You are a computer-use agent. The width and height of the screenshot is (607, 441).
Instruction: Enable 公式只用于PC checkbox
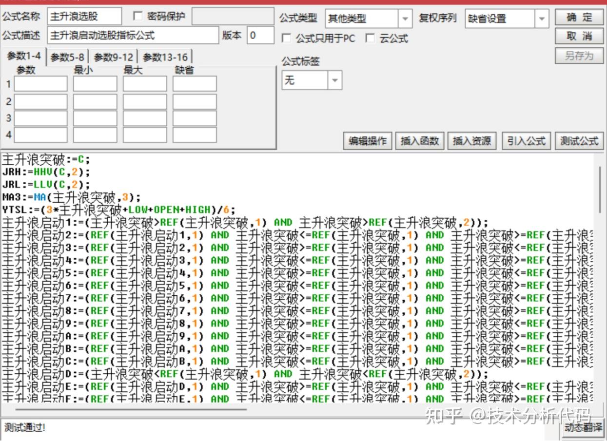tap(287, 38)
